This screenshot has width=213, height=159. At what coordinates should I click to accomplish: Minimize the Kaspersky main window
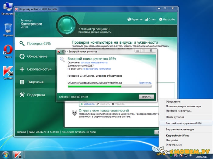click(159, 8)
